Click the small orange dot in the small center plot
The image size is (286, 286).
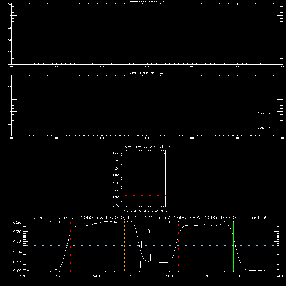click(x=154, y=180)
